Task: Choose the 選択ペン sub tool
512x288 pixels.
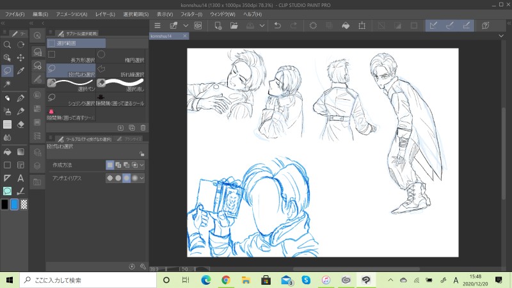Action: [x=71, y=85]
